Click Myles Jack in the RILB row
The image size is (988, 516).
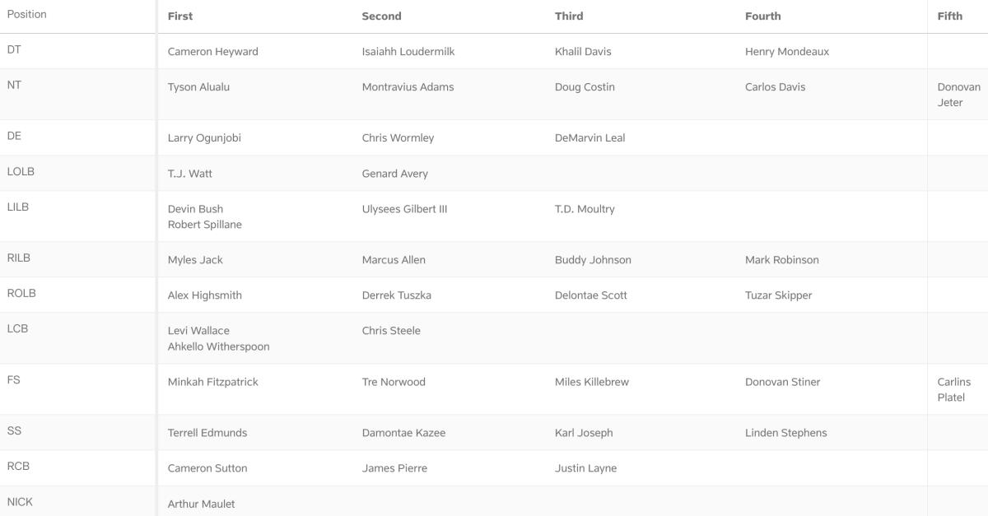pyautogui.click(x=195, y=260)
